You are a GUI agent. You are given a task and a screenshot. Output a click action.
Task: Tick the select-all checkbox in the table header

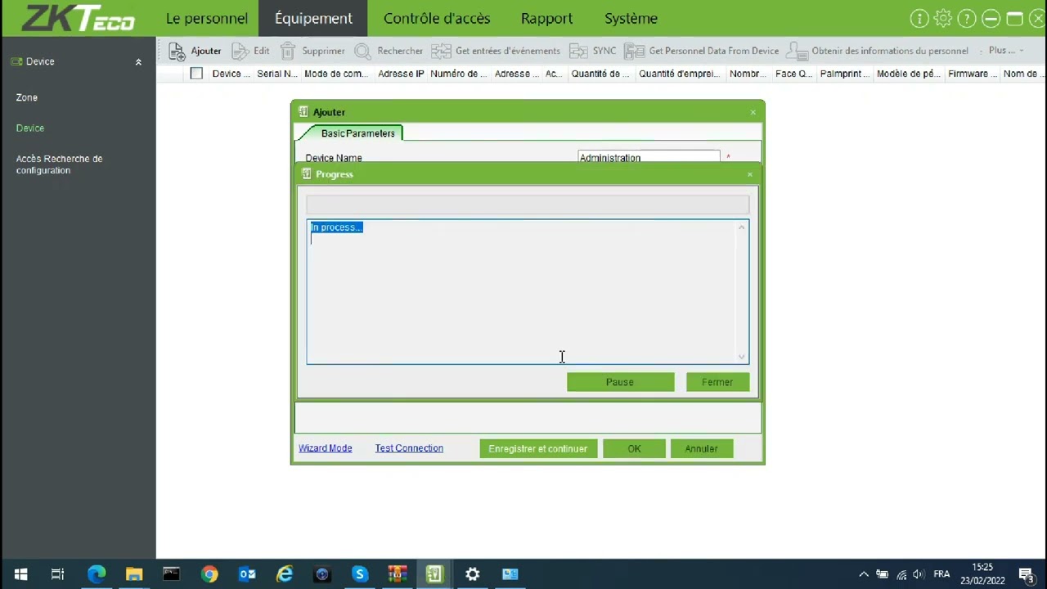coord(196,74)
